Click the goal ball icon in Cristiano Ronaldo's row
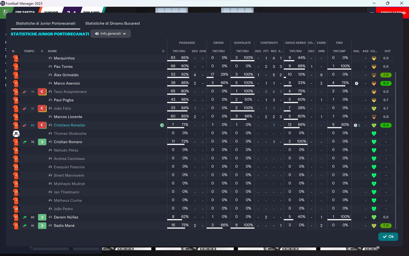Image resolution: width=409 pixels, height=256 pixels. coord(356,125)
